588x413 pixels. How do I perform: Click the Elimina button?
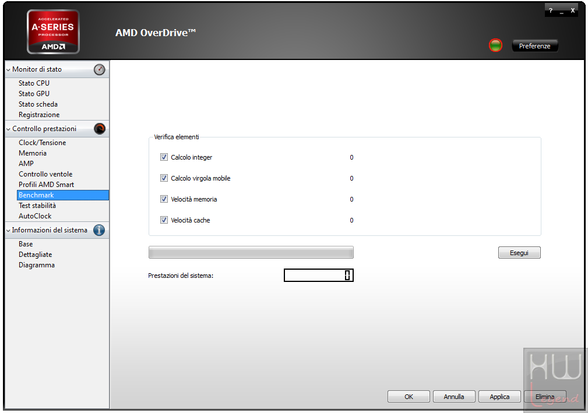pyautogui.click(x=545, y=397)
